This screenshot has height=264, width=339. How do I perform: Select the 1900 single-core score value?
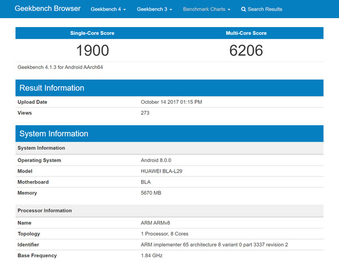pyautogui.click(x=93, y=51)
